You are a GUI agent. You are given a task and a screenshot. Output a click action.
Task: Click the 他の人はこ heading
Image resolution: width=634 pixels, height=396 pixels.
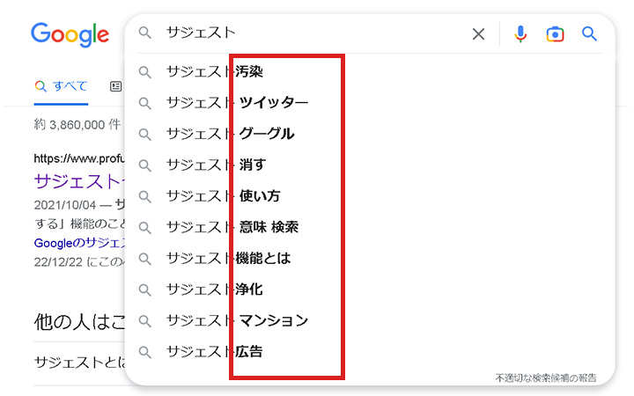(x=79, y=322)
